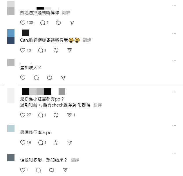Repost the 賠返包無過期 comment
This screenshot has width=183, height=176.
tap(58, 23)
